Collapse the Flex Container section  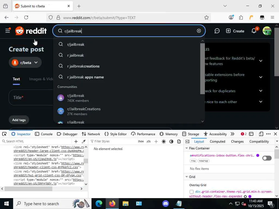click(x=187, y=148)
